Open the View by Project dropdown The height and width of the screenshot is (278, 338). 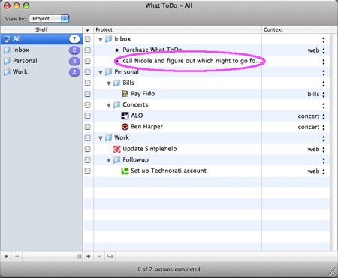50,19
